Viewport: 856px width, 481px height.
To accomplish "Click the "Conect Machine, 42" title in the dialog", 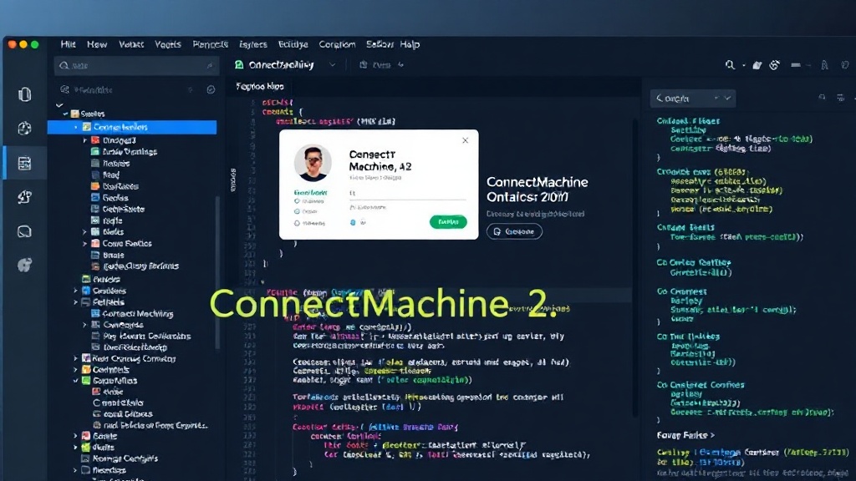I will 380,160.
